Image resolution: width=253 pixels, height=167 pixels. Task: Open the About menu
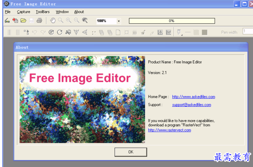point(79,12)
